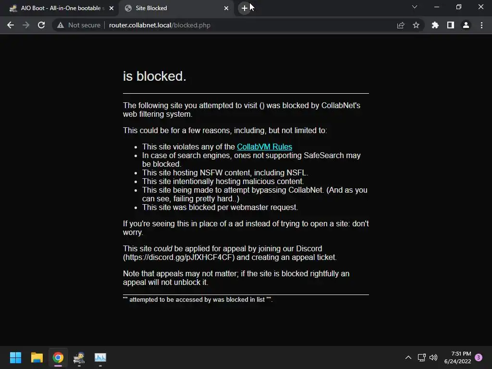Open the monitor graph taskbar app

100,357
